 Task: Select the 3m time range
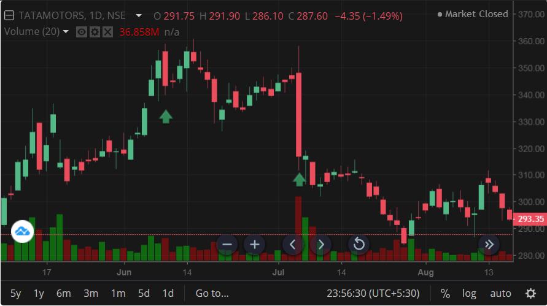point(91,294)
